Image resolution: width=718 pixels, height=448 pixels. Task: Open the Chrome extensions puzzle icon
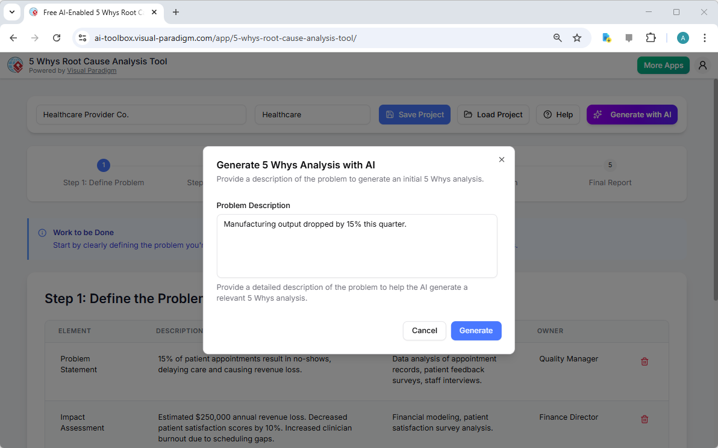[651, 37]
